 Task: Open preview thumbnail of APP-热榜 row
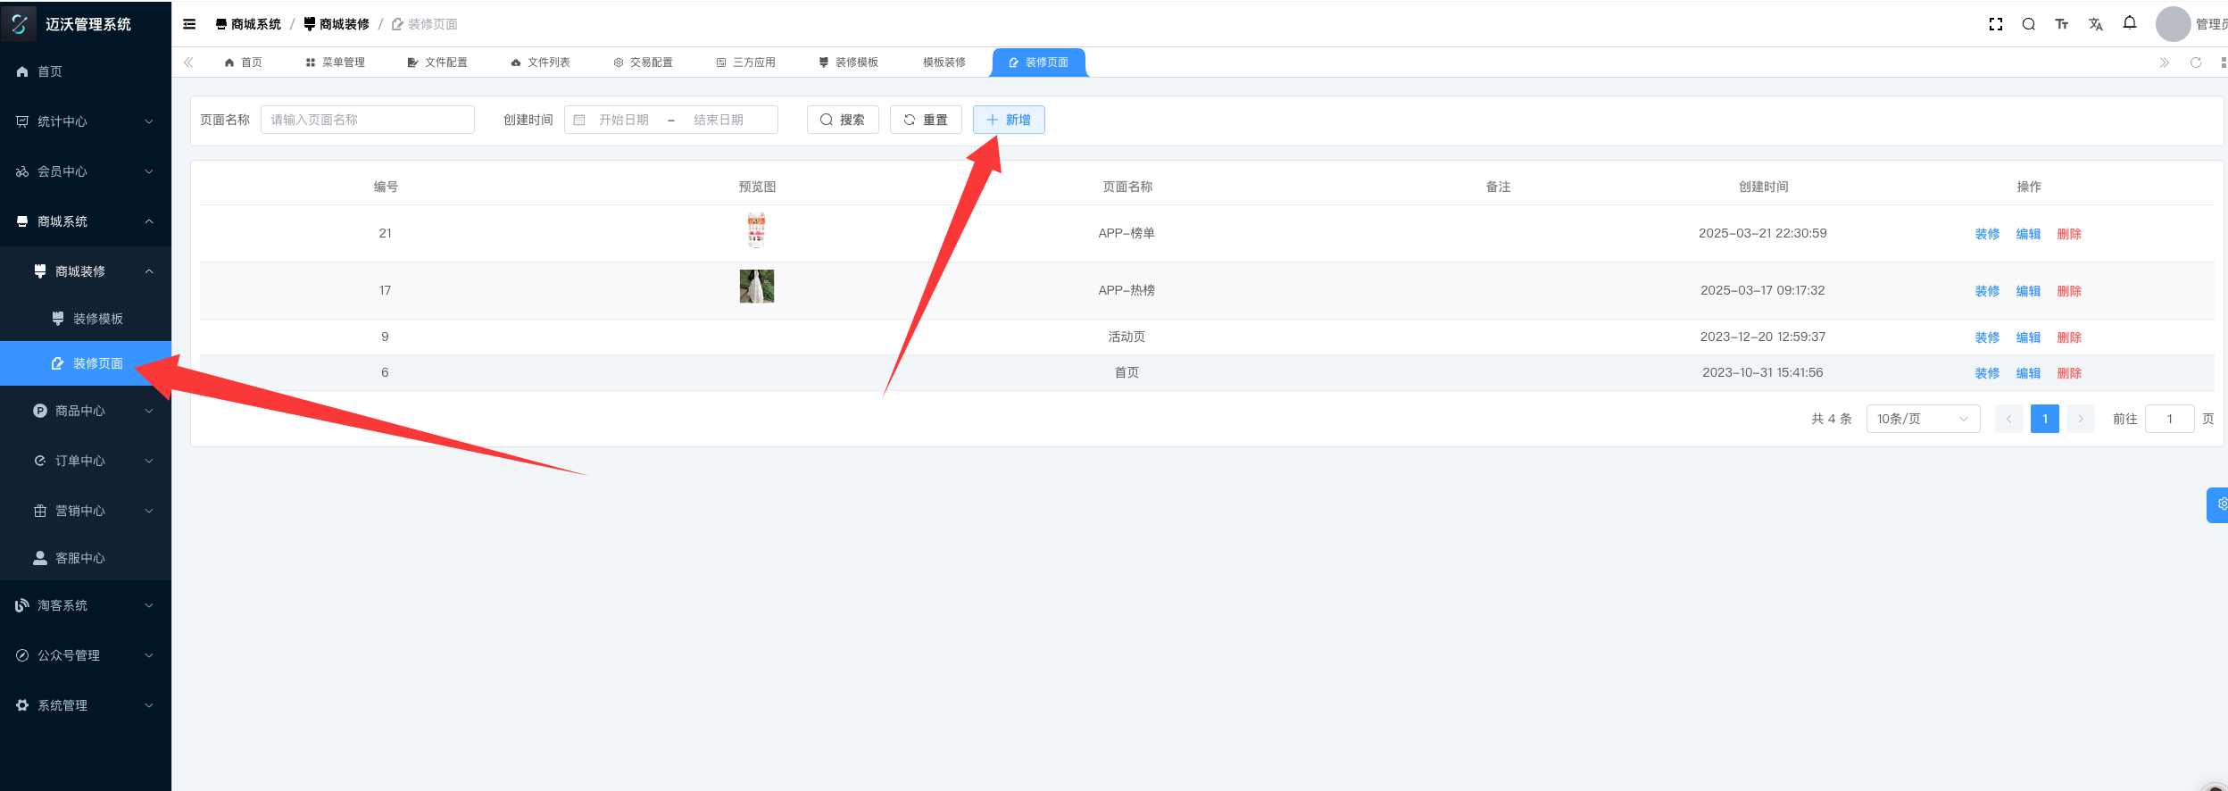point(756,287)
